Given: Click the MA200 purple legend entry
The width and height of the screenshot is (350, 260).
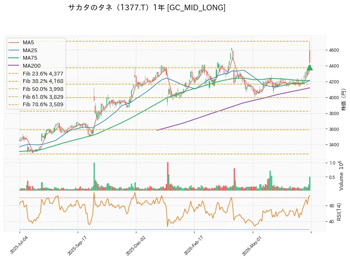Looking at the screenshot, I should [x=24, y=66].
